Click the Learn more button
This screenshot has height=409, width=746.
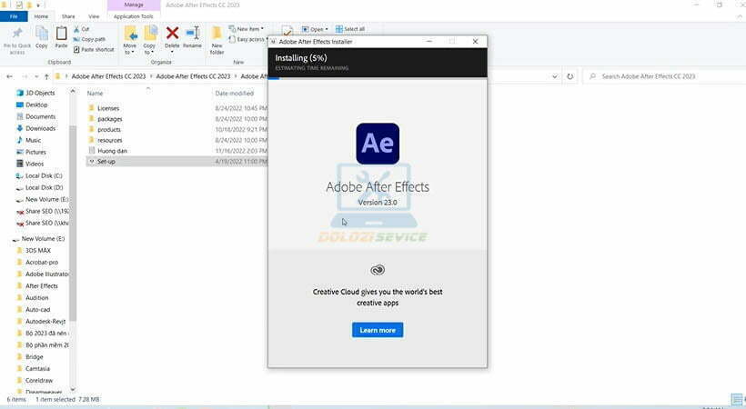[x=378, y=330]
